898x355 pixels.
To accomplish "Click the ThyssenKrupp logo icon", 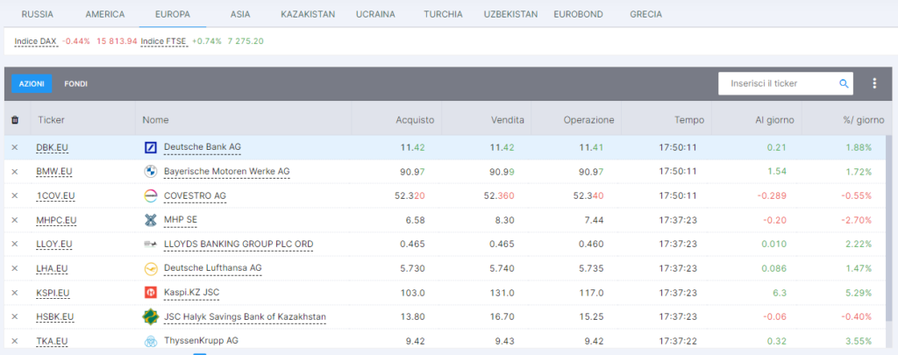I will click(x=150, y=341).
